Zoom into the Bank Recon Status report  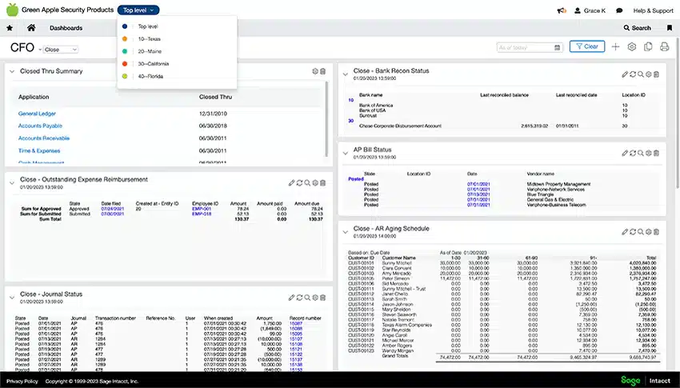click(x=641, y=74)
